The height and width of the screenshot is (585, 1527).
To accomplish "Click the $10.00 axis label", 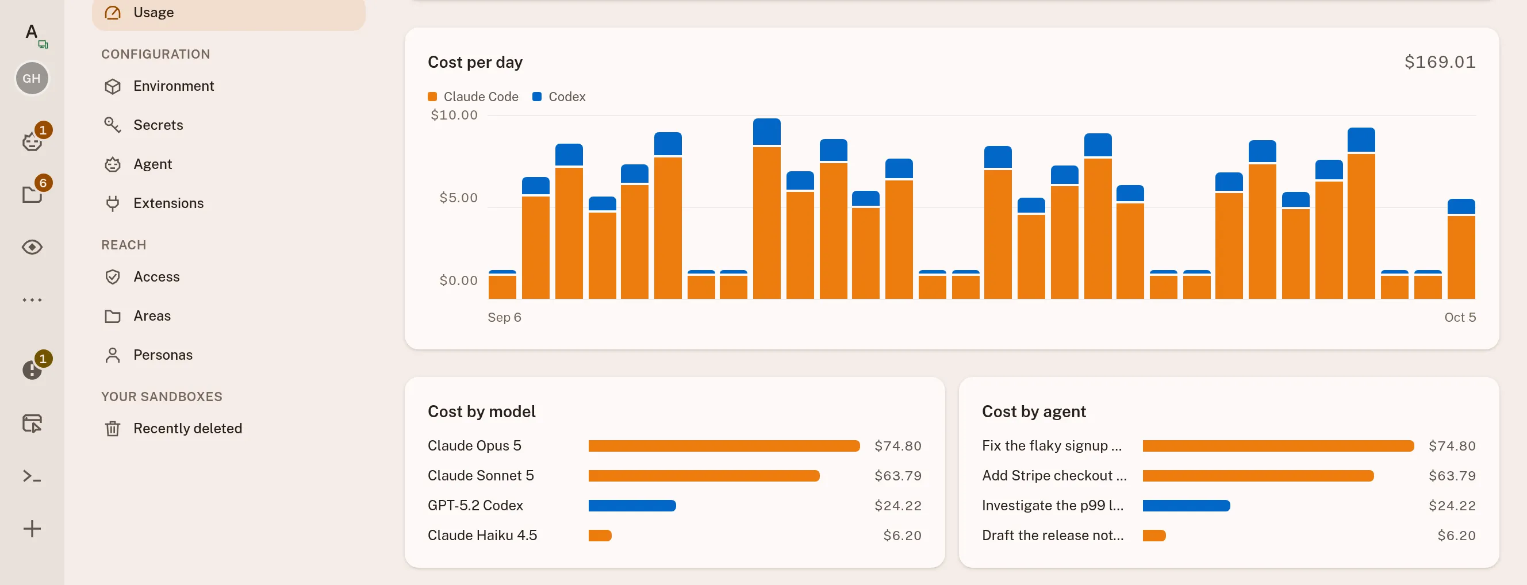I will (454, 115).
